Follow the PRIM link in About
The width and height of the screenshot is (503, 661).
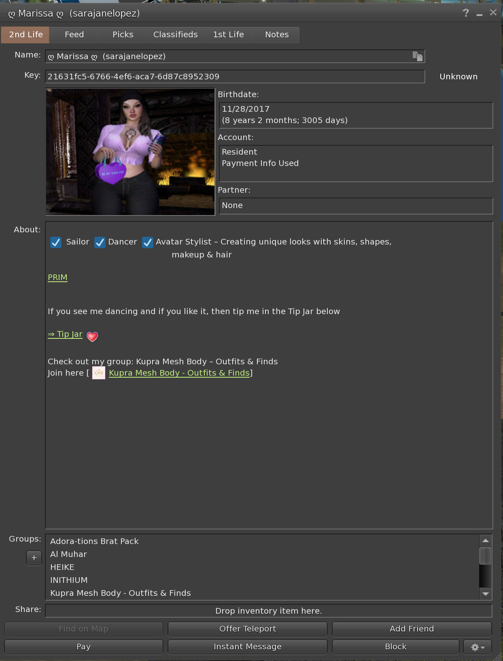pos(57,277)
